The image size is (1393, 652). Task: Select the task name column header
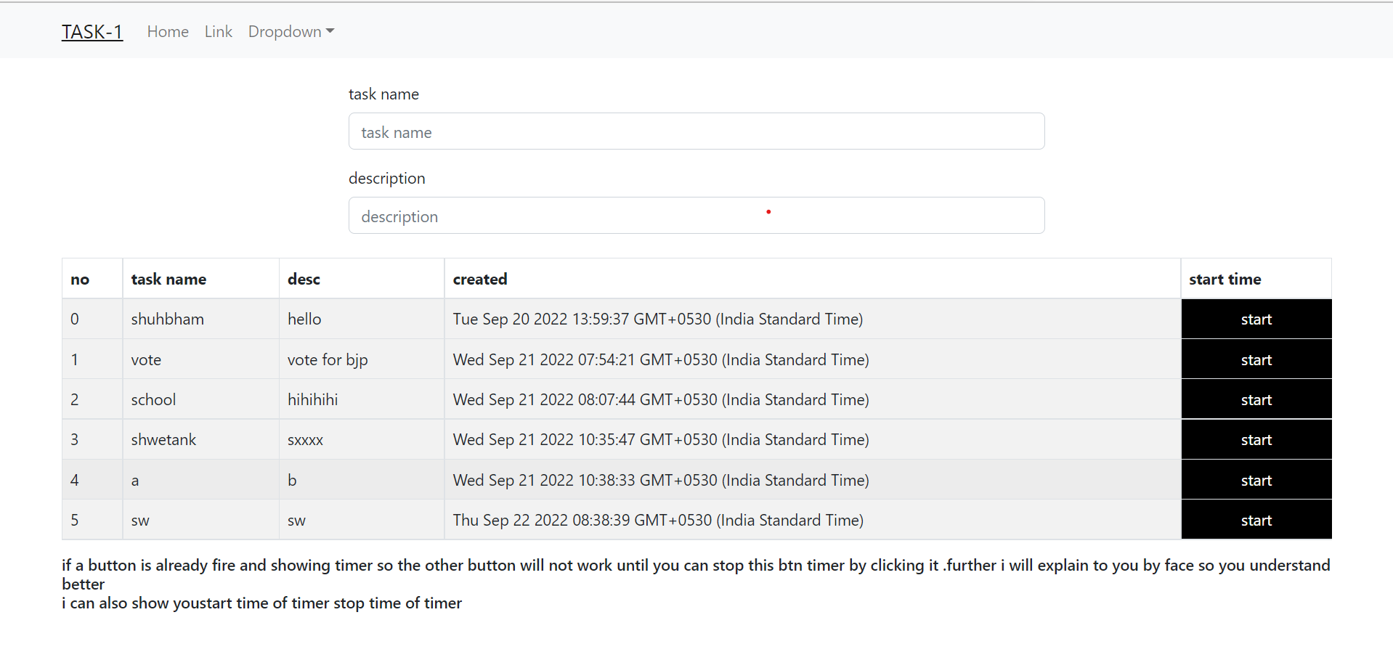(168, 279)
